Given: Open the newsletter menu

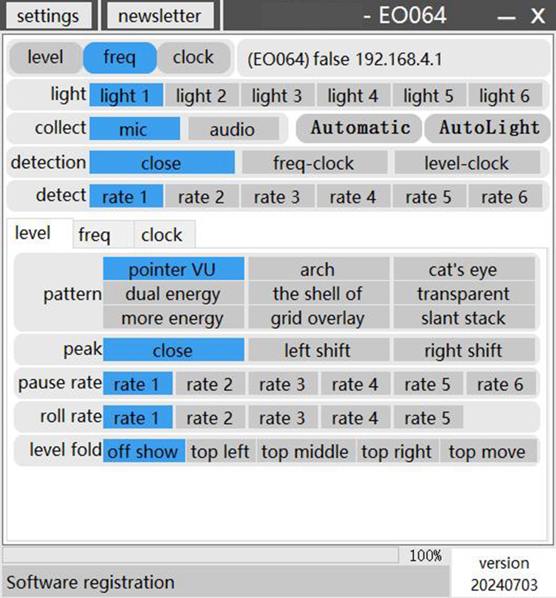Looking at the screenshot, I should click(x=160, y=16).
